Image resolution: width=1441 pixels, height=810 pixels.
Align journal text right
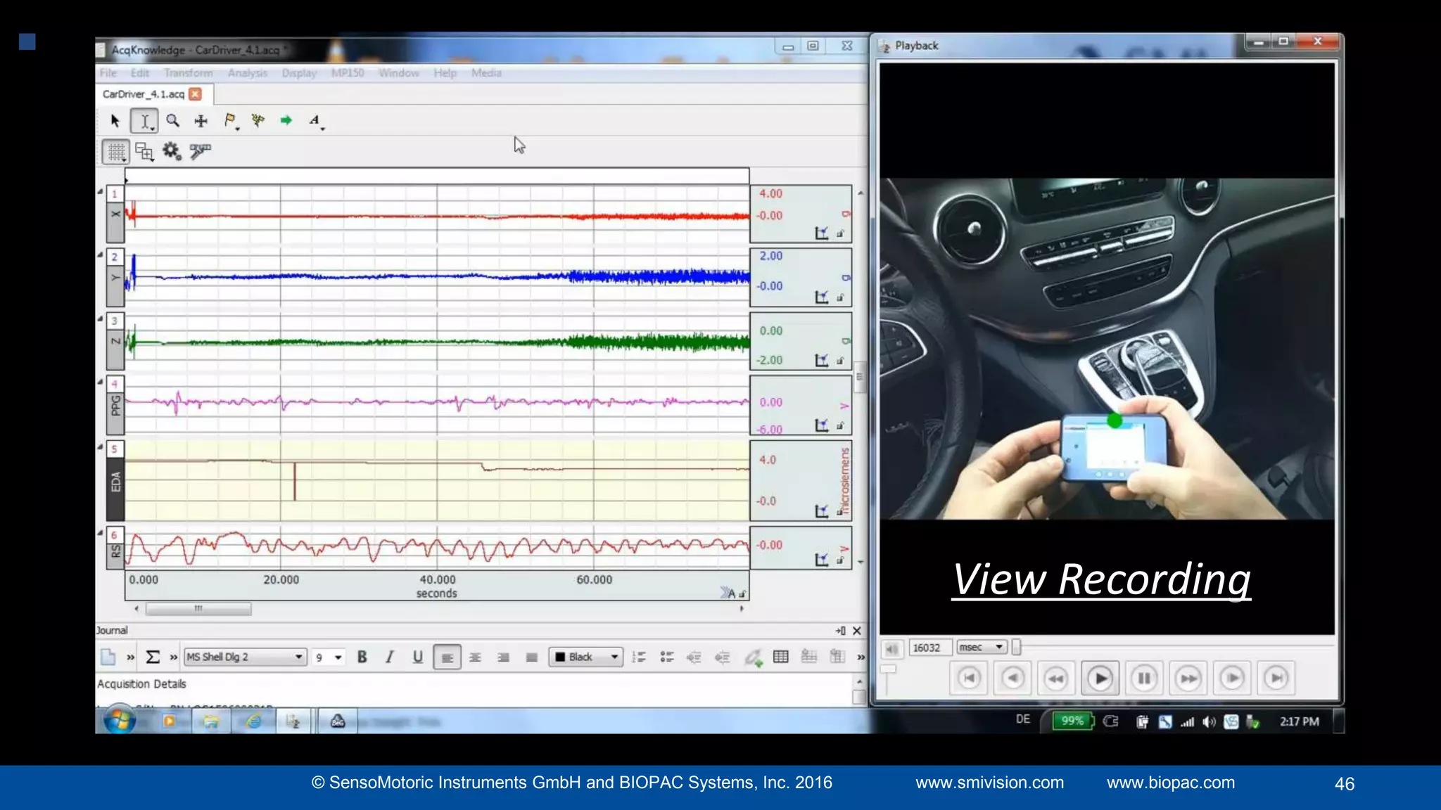coord(504,657)
